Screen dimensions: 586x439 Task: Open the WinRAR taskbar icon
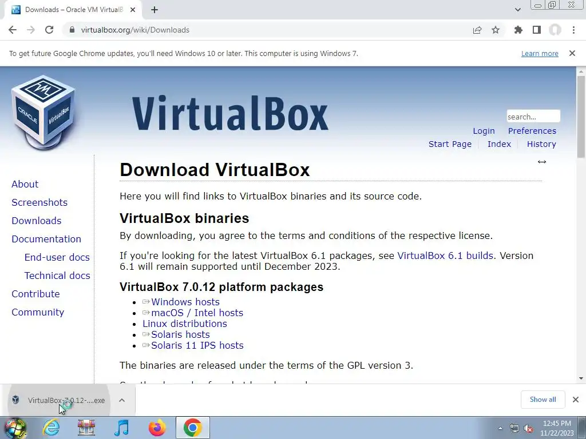(x=86, y=428)
